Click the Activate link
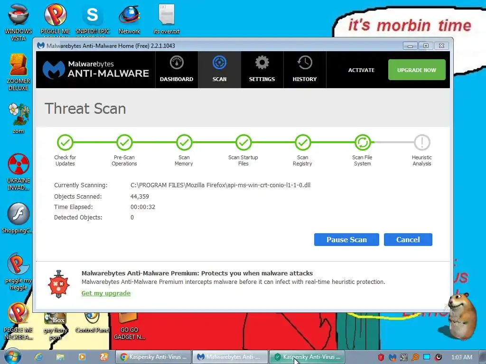 point(361,70)
